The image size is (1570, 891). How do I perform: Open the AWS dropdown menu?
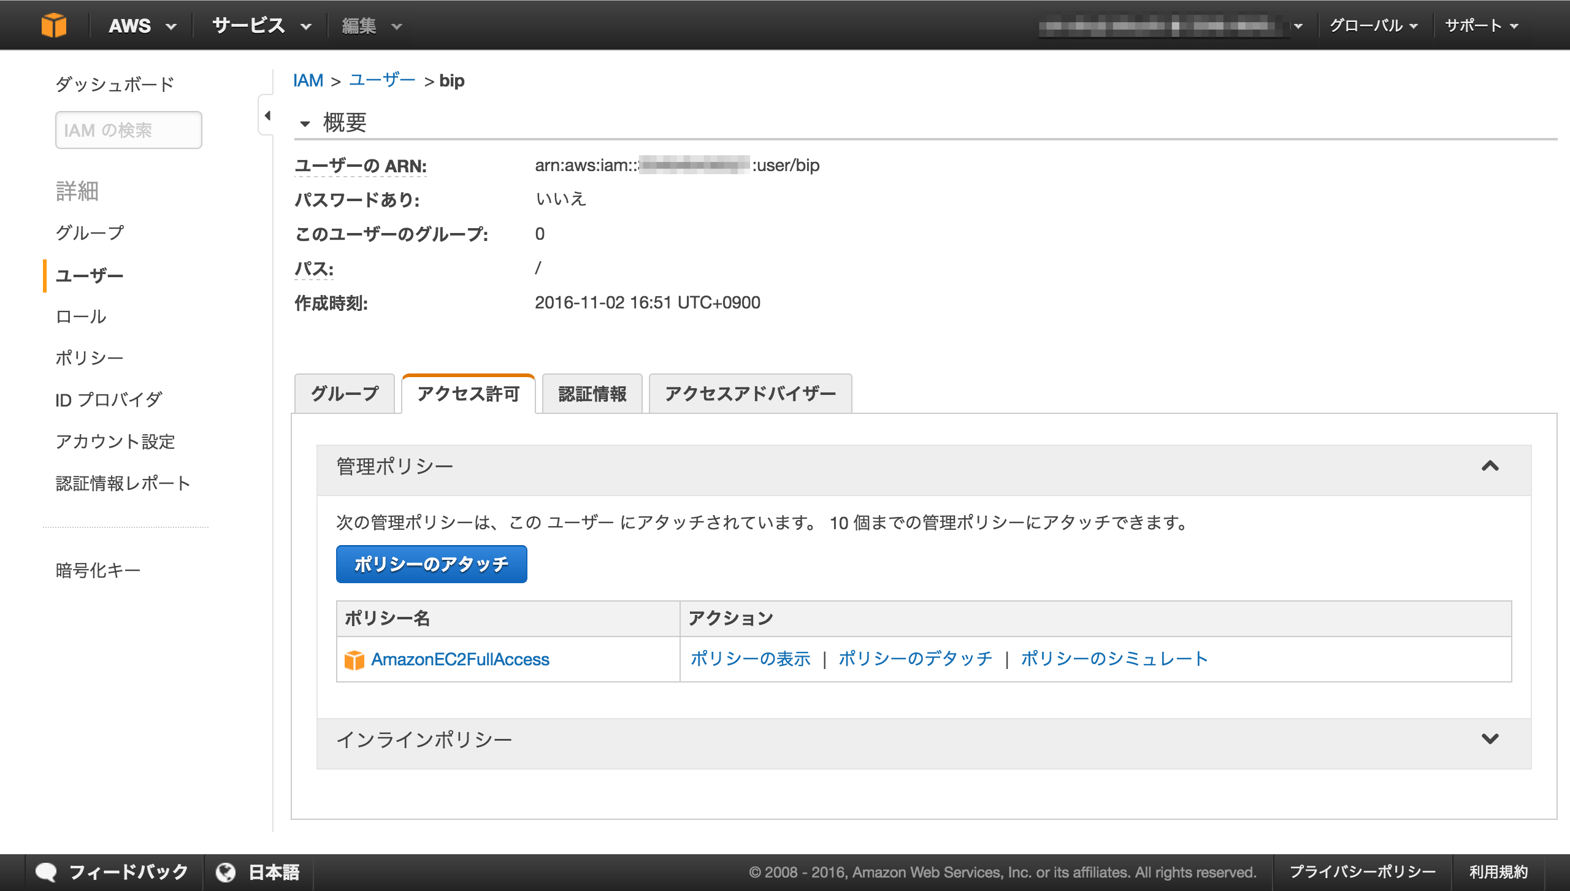[x=142, y=26]
